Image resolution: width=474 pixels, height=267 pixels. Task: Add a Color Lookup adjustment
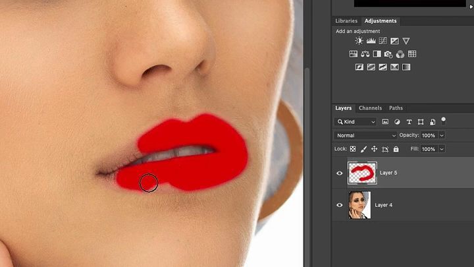[412, 54]
